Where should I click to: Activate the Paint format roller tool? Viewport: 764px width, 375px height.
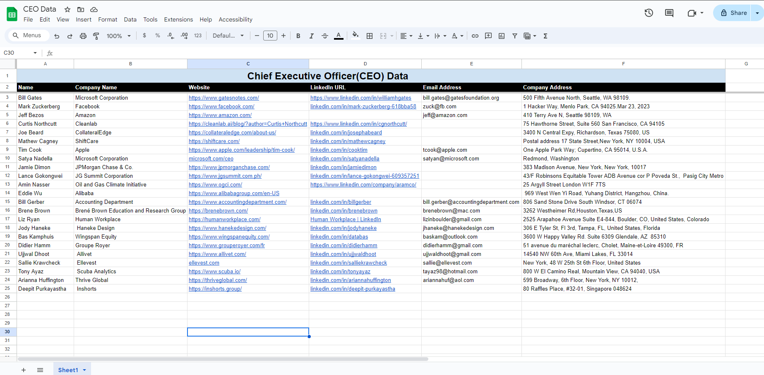[96, 36]
